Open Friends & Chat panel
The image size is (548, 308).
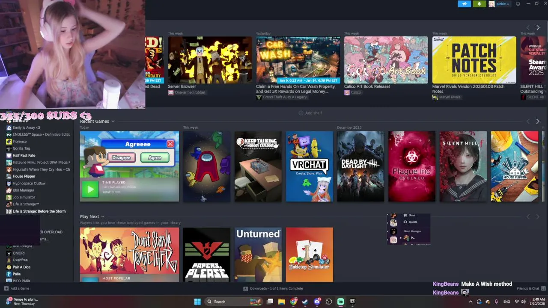531,288
